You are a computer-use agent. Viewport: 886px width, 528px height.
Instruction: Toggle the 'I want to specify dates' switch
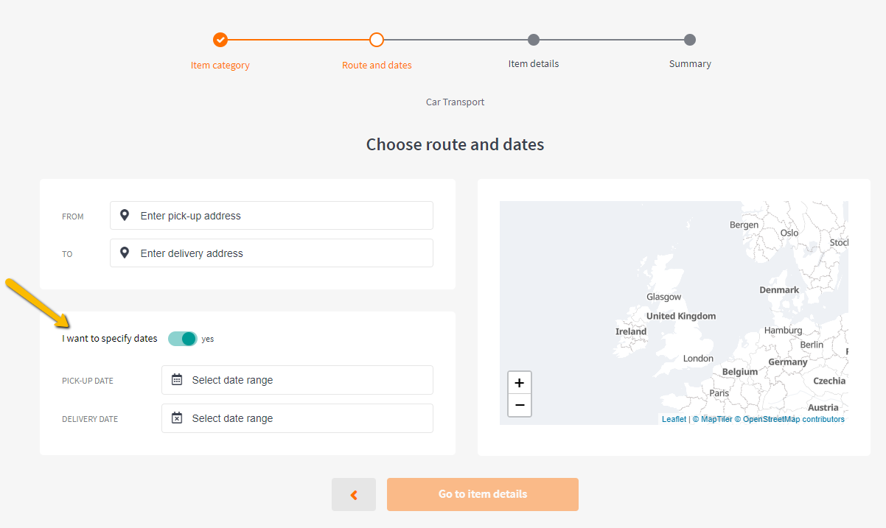(x=183, y=339)
